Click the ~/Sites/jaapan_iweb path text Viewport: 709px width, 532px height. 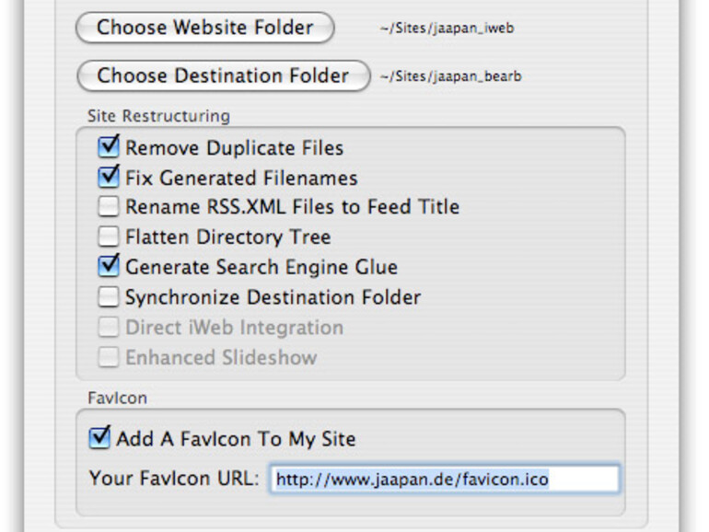coord(447,29)
